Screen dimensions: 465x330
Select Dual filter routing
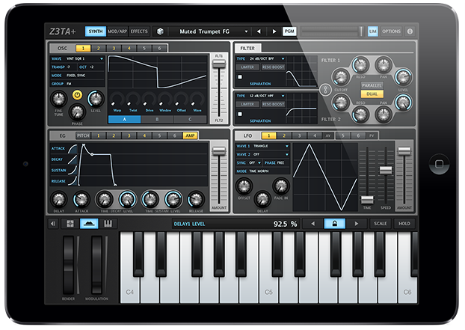pos(372,94)
